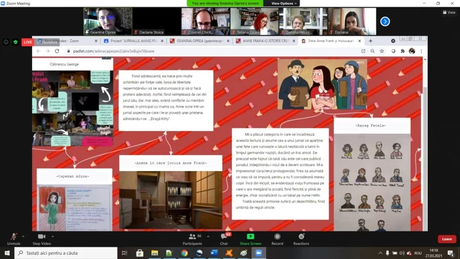
Task: Click the Windows taskbar search box
Action: coord(66,253)
